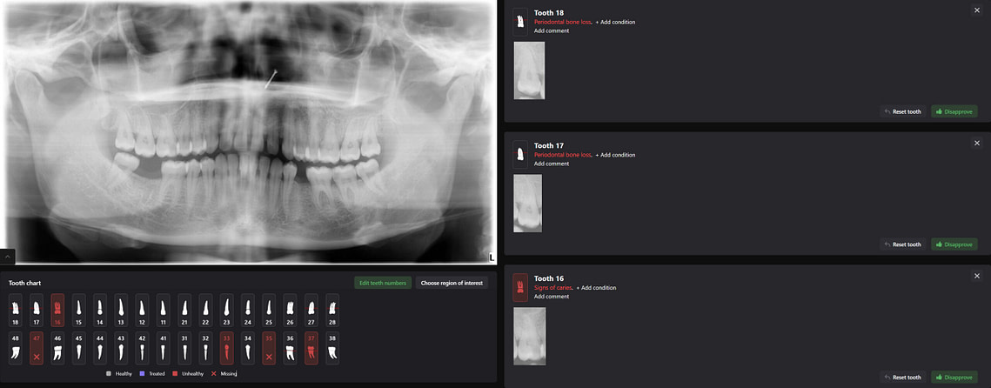Close the Tooth 17 card
Viewport: 991px width, 388px height.
976,144
